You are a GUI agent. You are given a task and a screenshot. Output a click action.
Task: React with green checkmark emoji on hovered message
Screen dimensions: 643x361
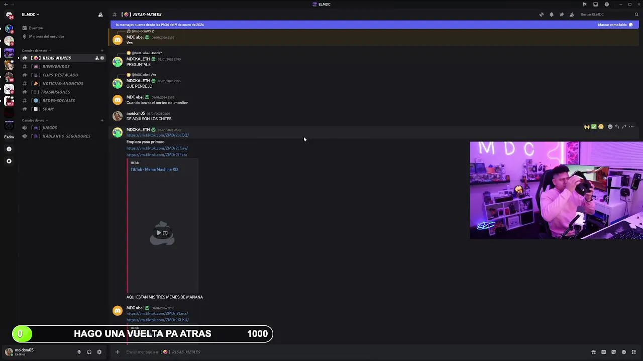coord(593,127)
